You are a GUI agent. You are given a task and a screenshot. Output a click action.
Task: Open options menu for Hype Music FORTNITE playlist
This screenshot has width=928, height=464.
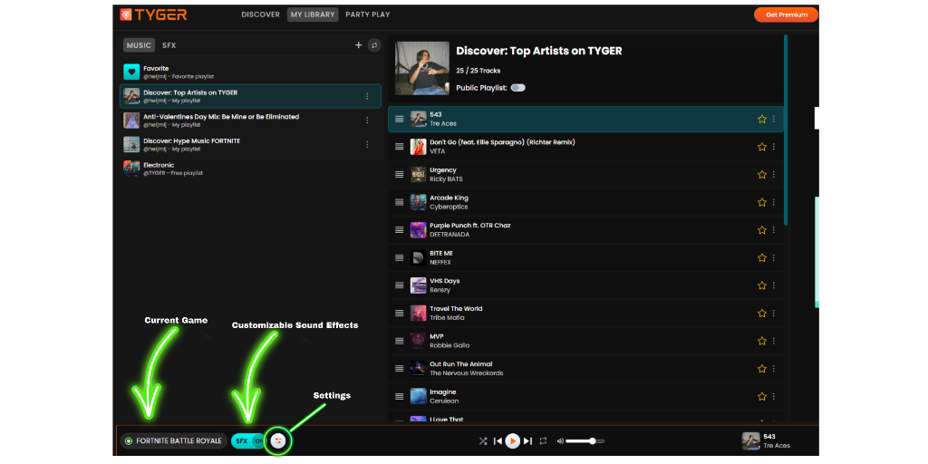[367, 144]
